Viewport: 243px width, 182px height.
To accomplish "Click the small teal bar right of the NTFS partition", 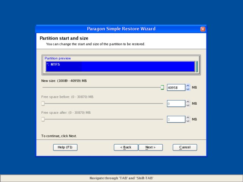I will (197, 67).
